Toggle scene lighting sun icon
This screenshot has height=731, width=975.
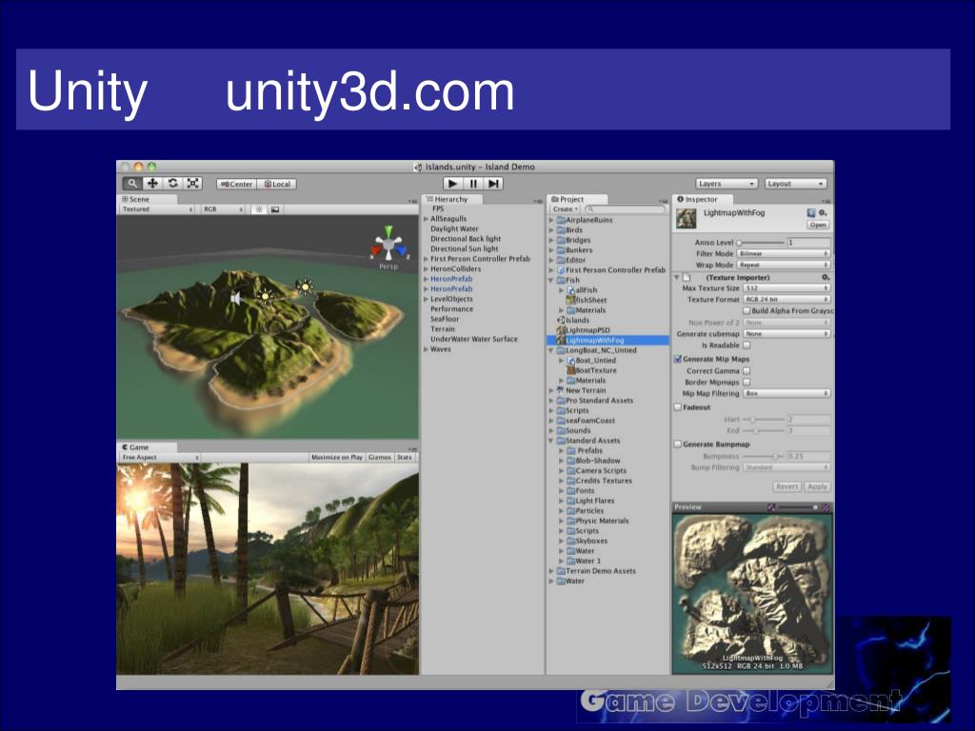pos(258,209)
